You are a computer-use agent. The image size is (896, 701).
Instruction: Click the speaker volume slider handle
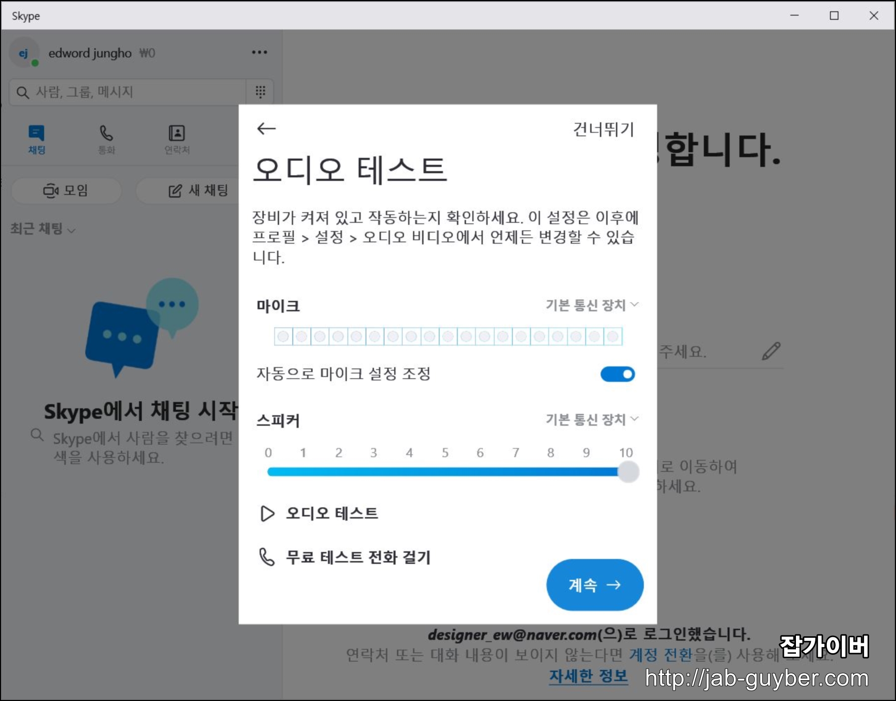pos(628,471)
